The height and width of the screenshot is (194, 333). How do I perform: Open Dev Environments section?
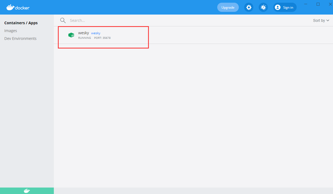tap(20, 39)
